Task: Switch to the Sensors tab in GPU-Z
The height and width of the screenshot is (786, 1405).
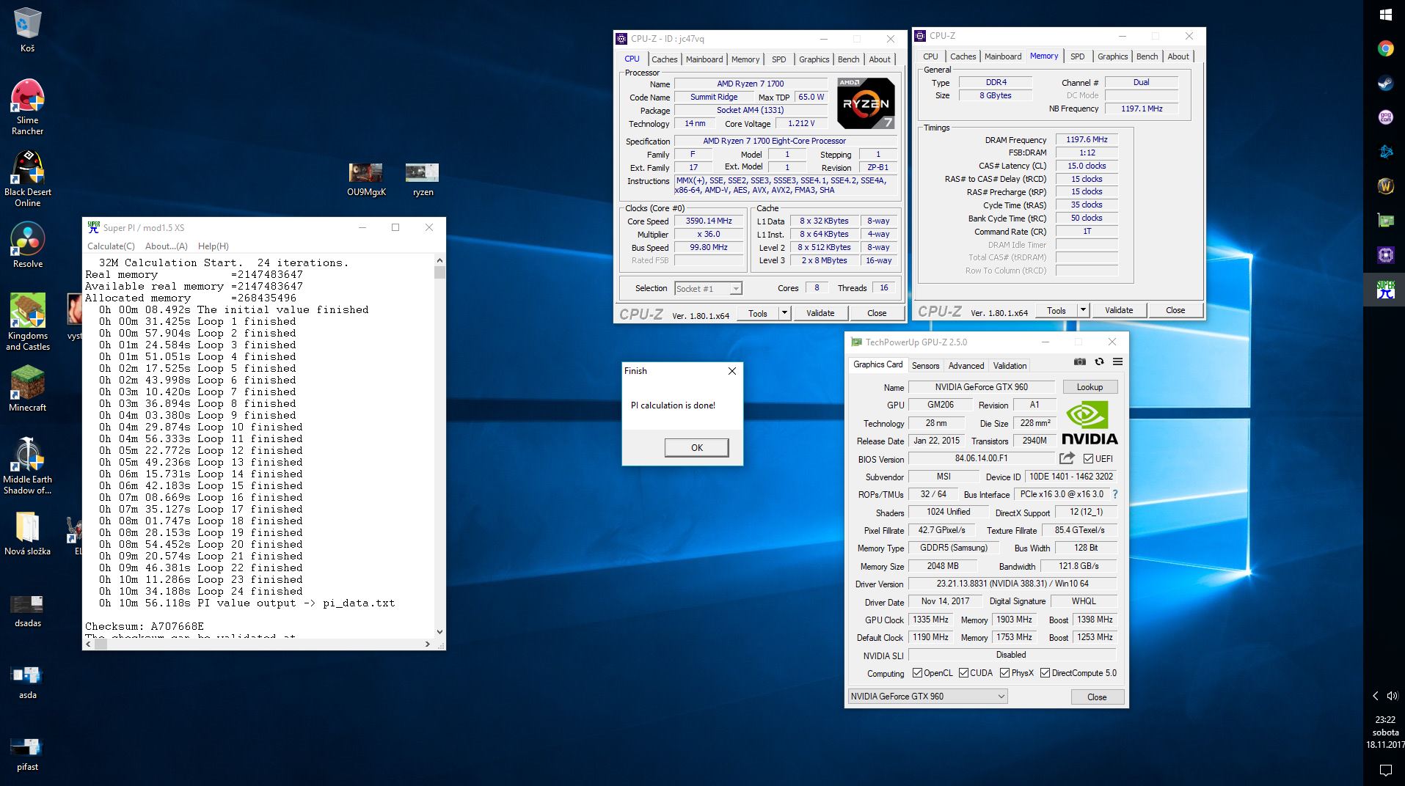Action: [925, 366]
